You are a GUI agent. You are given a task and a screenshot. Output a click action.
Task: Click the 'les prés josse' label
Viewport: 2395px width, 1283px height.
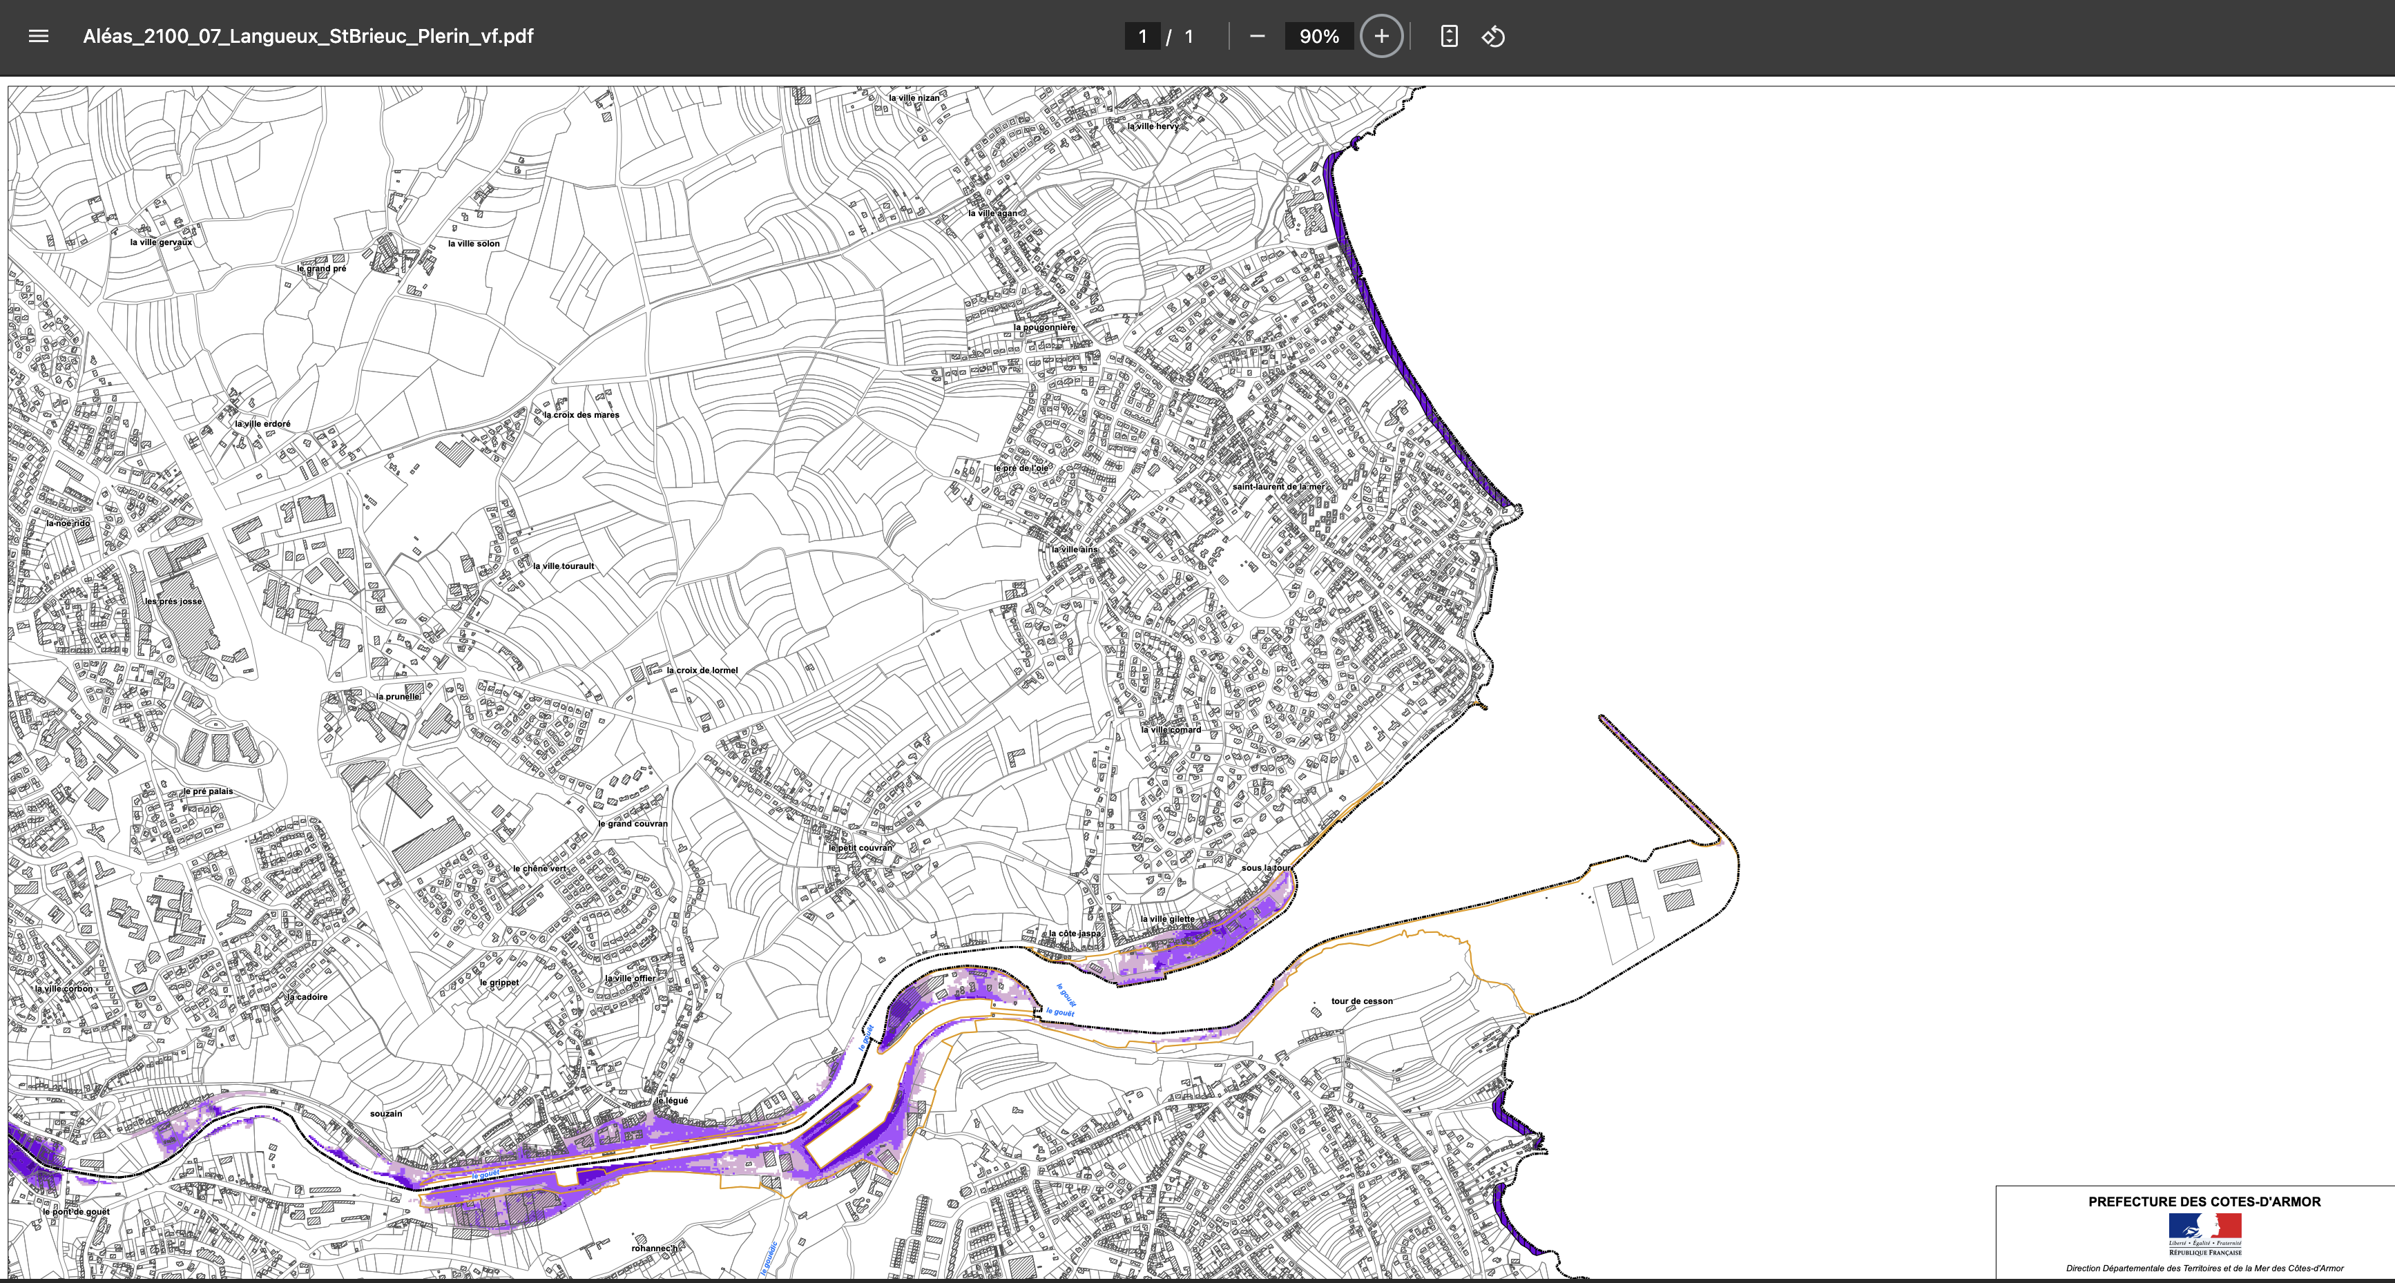(x=173, y=601)
